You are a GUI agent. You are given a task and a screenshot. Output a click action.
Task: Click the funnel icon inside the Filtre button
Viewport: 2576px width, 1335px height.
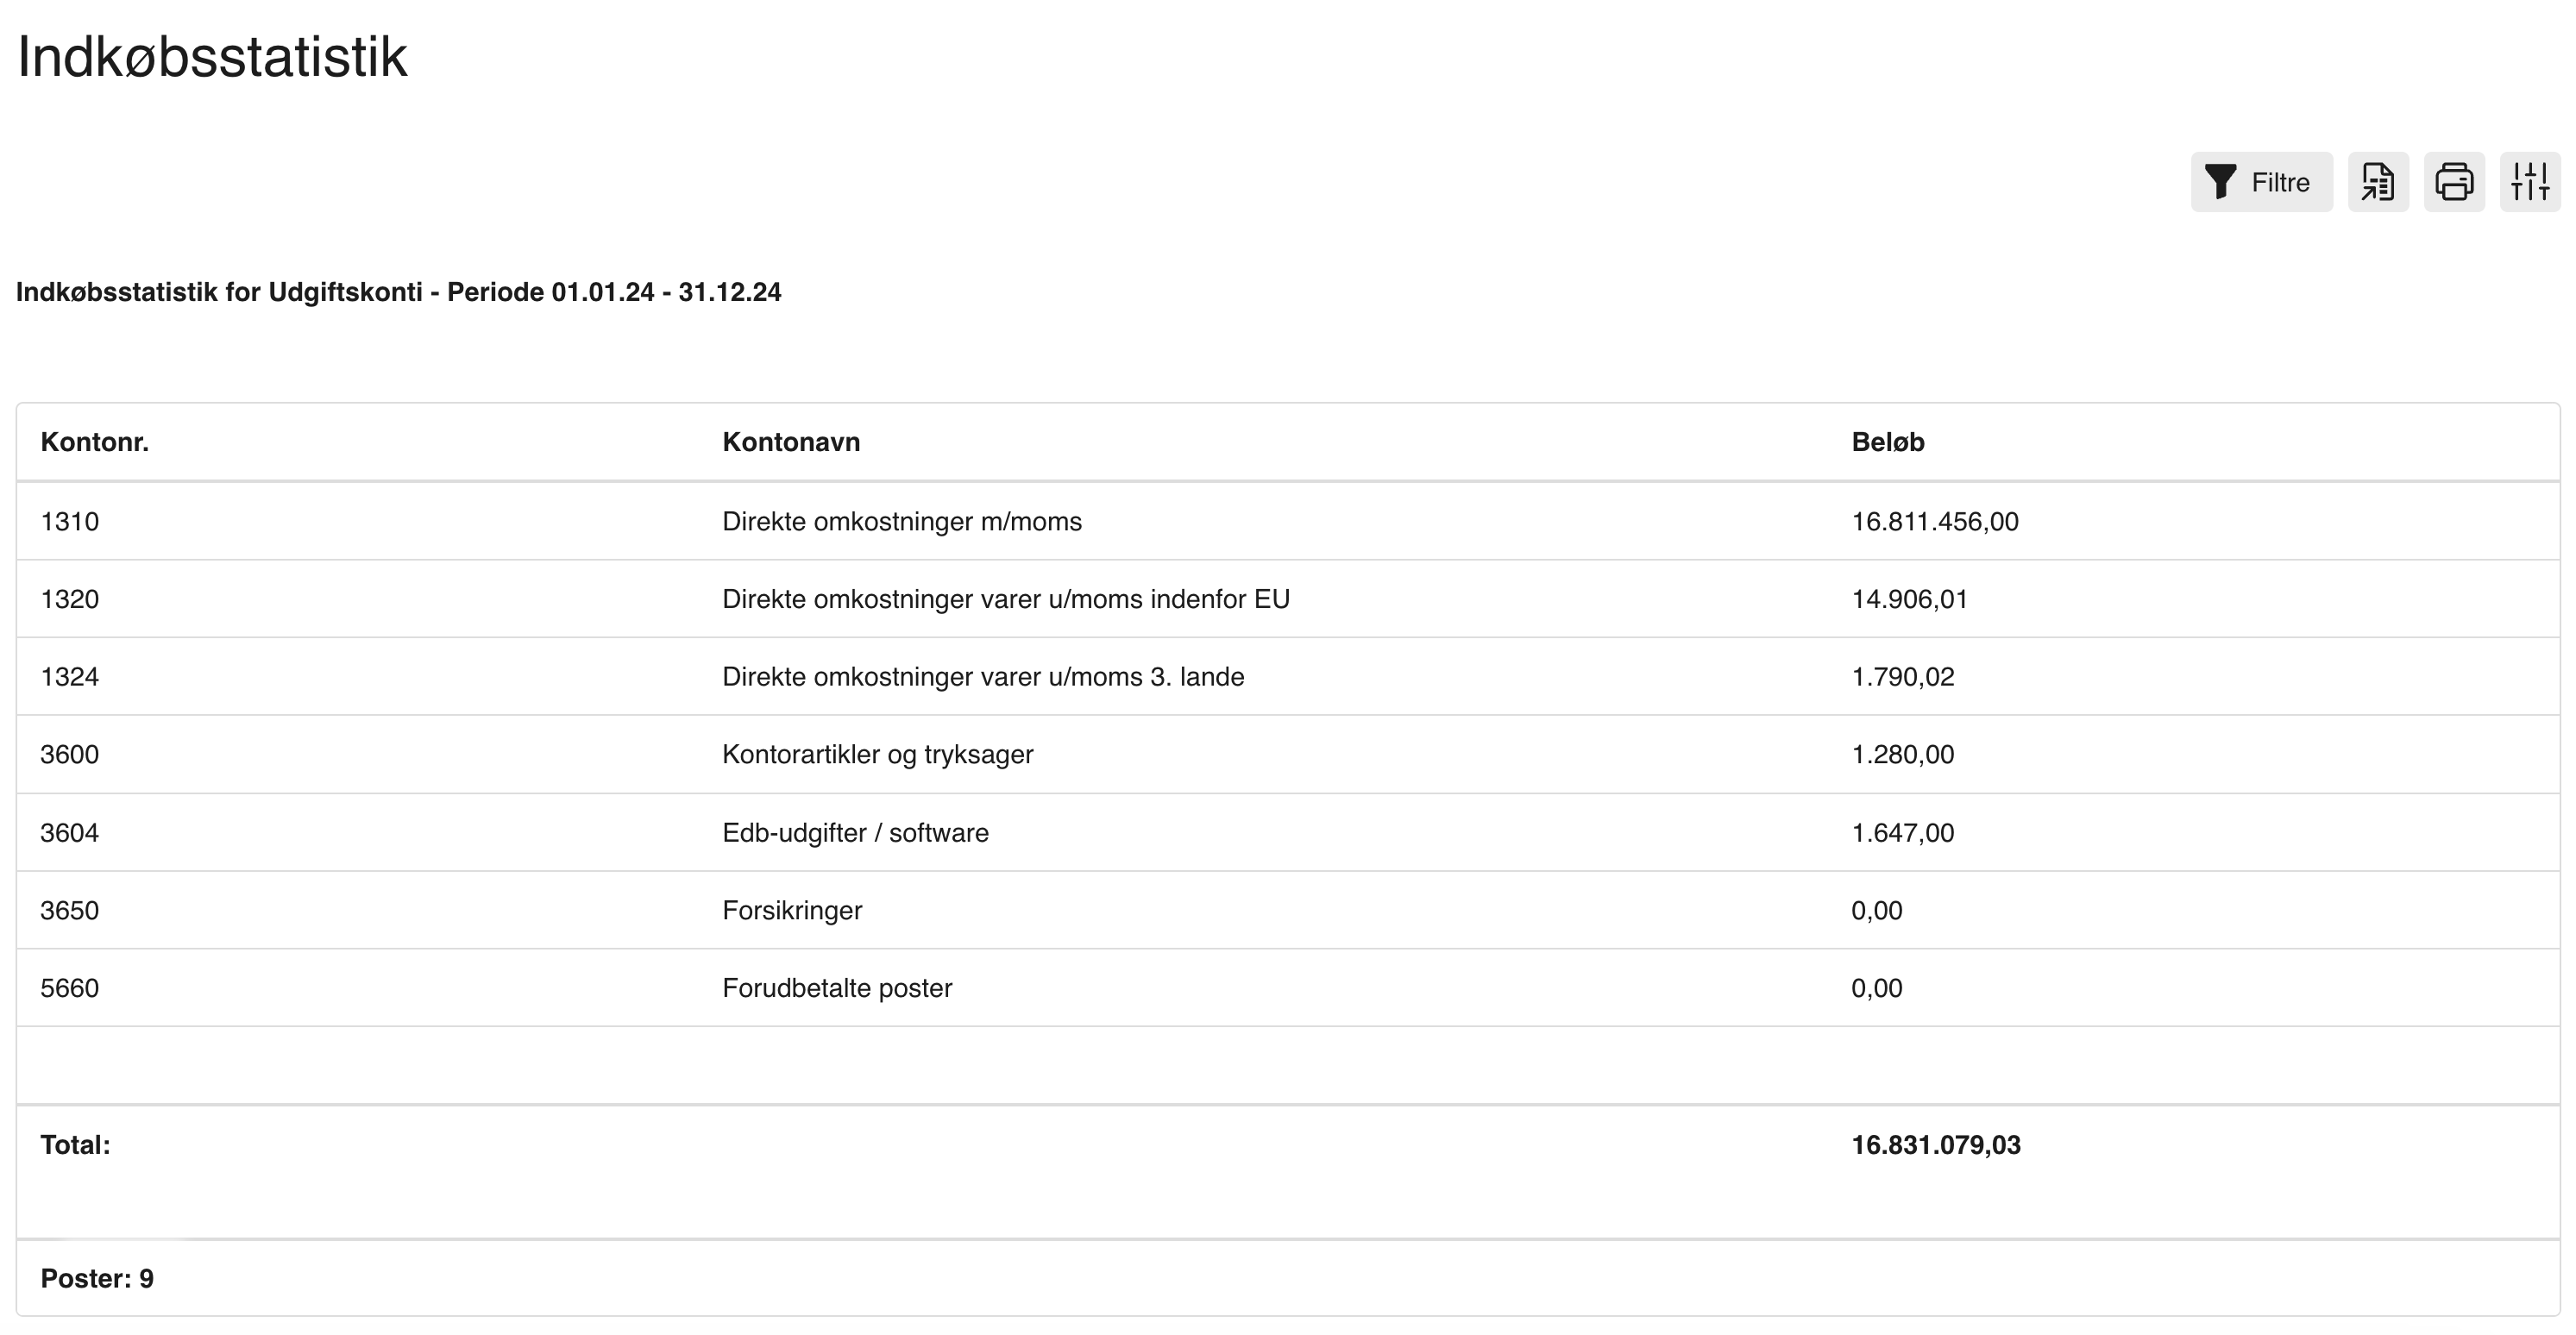[2220, 182]
